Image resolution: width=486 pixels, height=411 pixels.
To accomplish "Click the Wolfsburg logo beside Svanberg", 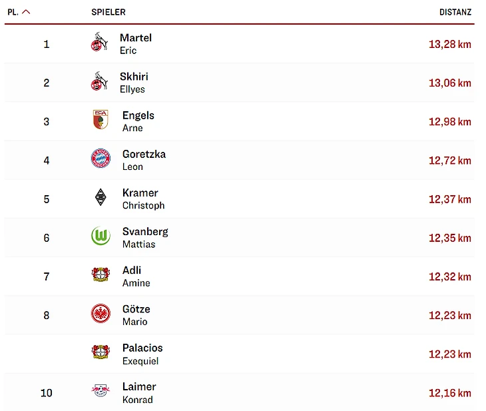I will point(101,236).
